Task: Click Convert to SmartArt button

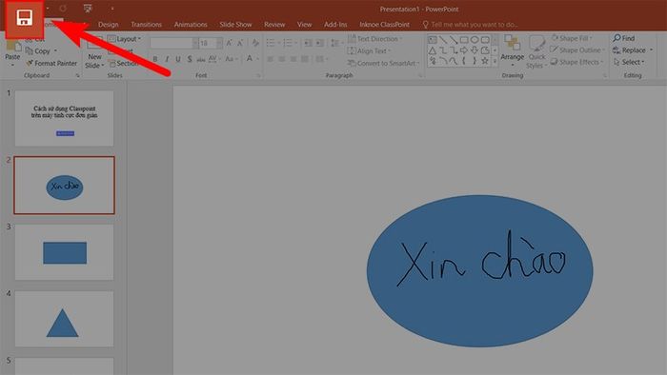Action: coord(383,63)
